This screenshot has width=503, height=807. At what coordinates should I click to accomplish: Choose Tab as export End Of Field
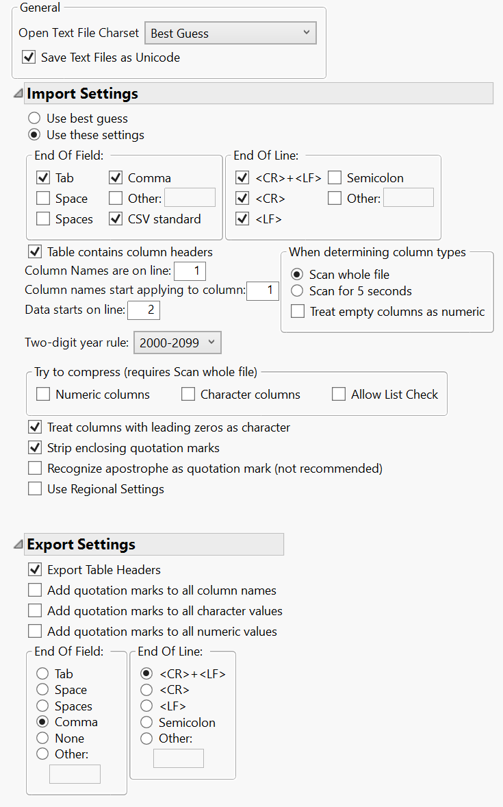pyautogui.click(x=42, y=673)
